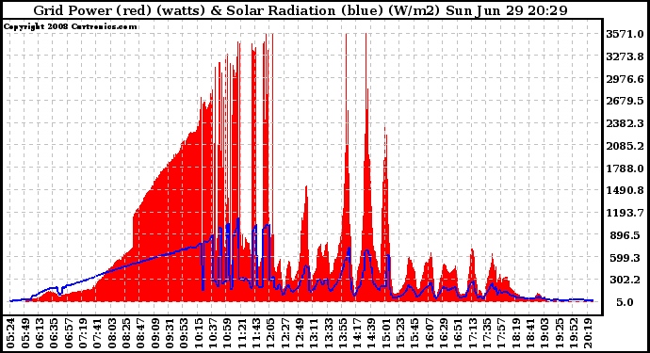
Task: Click the 09:53 time label
Action: (185, 332)
